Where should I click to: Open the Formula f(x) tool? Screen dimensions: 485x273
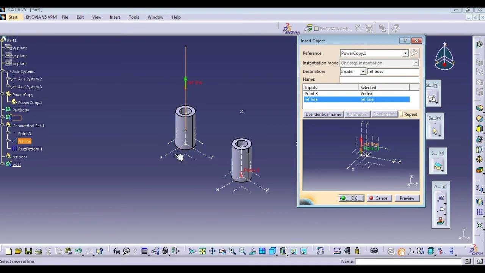click(116, 251)
